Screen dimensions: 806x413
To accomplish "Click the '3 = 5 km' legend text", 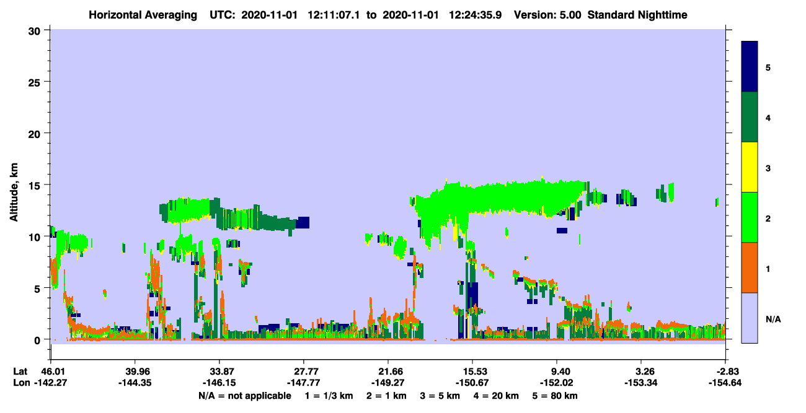I will [x=440, y=396].
